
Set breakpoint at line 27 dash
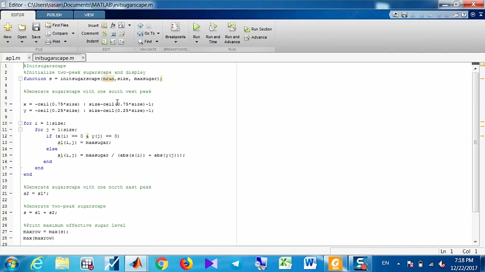[11, 232]
